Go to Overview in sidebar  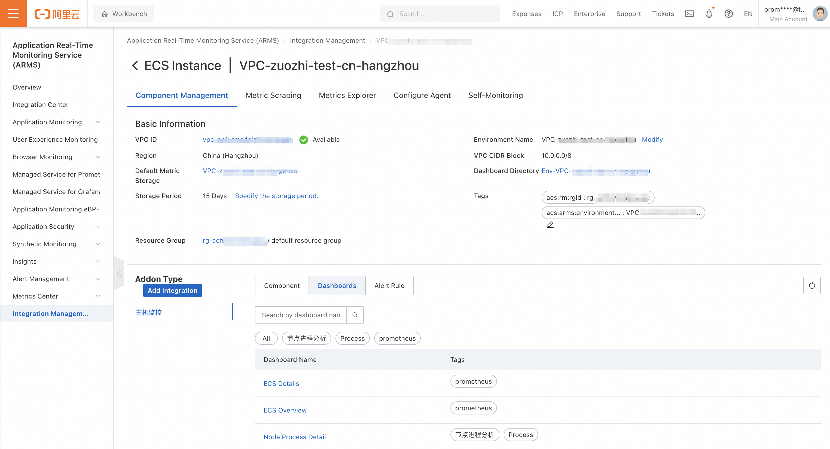point(27,87)
